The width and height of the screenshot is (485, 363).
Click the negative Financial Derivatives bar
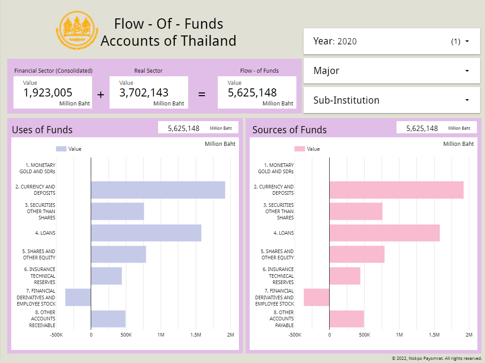tap(77, 297)
